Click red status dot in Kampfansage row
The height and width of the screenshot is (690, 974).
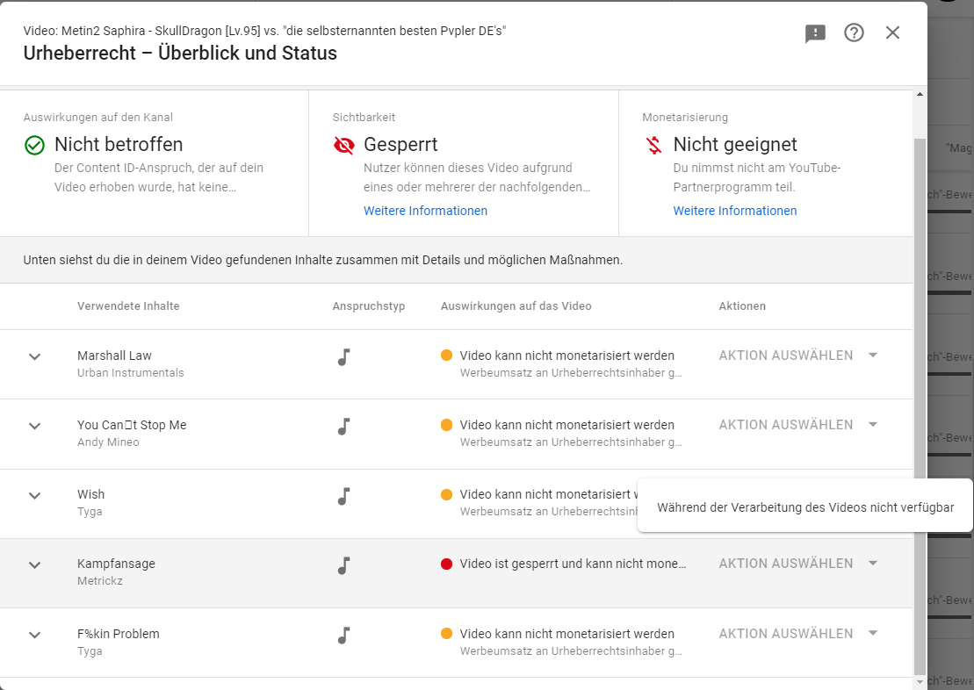(x=446, y=564)
